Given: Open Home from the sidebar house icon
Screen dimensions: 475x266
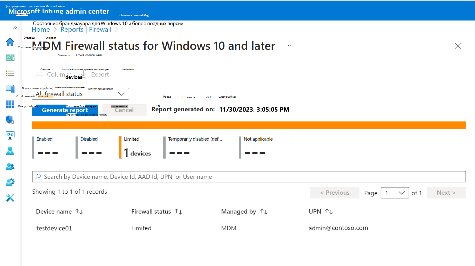Looking at the screenshot, I should pyautogui.click(x=10, y=42).
